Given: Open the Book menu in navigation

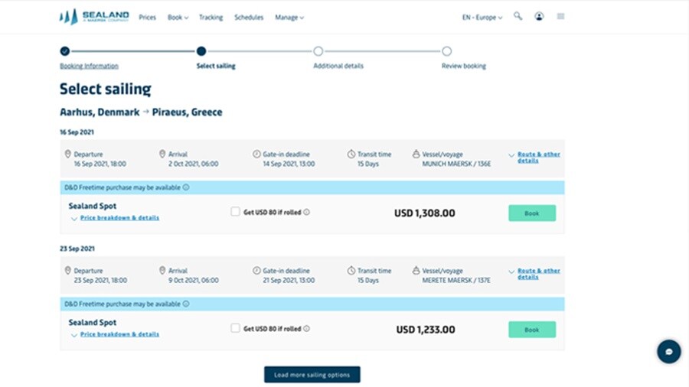Looking at the screenshot, I should pyautogui.click(x=178, y=17).
